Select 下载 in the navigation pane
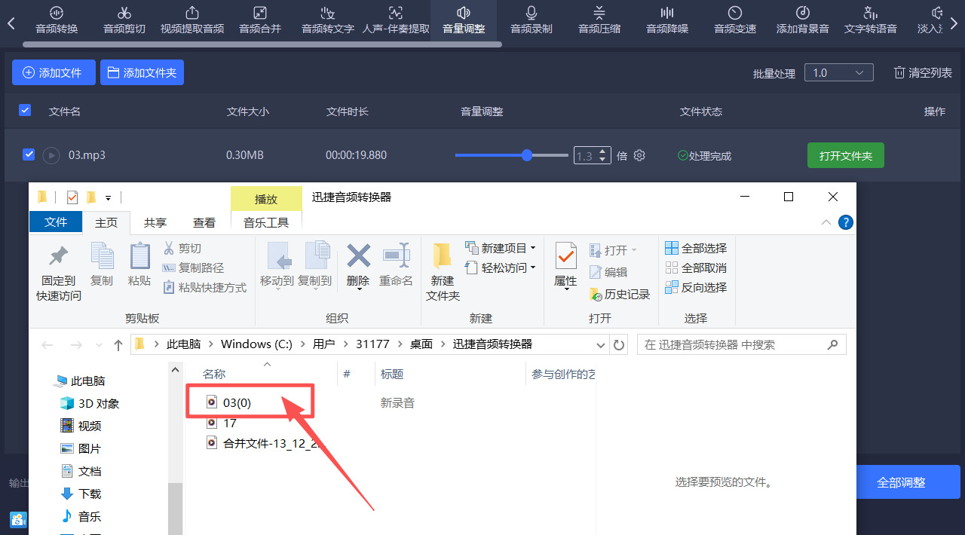This screenshot has height=535, width=965. tap(81, 494)
